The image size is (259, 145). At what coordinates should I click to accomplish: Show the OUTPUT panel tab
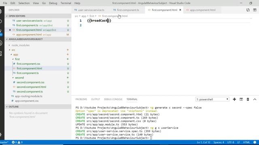96,99
